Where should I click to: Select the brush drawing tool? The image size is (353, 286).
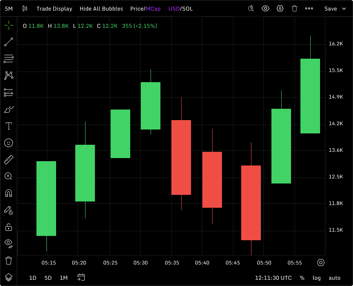coord(9,110)
